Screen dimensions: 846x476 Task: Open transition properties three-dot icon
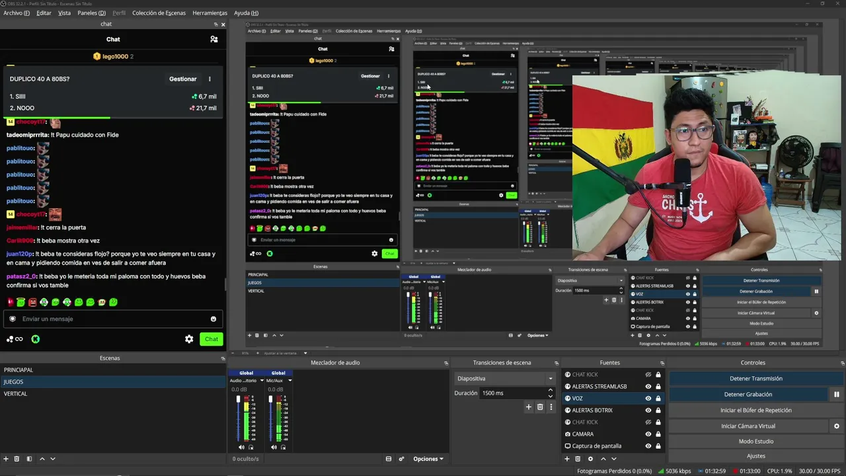551,407
